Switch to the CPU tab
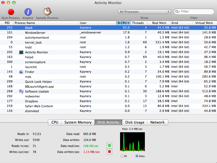This screenshot has width=217, height=163. click(55, 122)
